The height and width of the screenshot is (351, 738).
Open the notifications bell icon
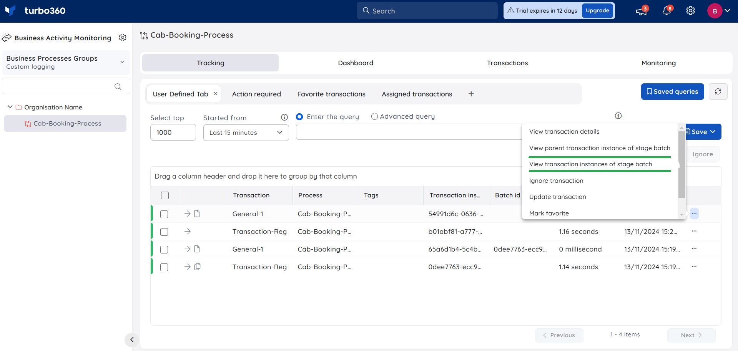pyautogui.click(x=667, y=11)
